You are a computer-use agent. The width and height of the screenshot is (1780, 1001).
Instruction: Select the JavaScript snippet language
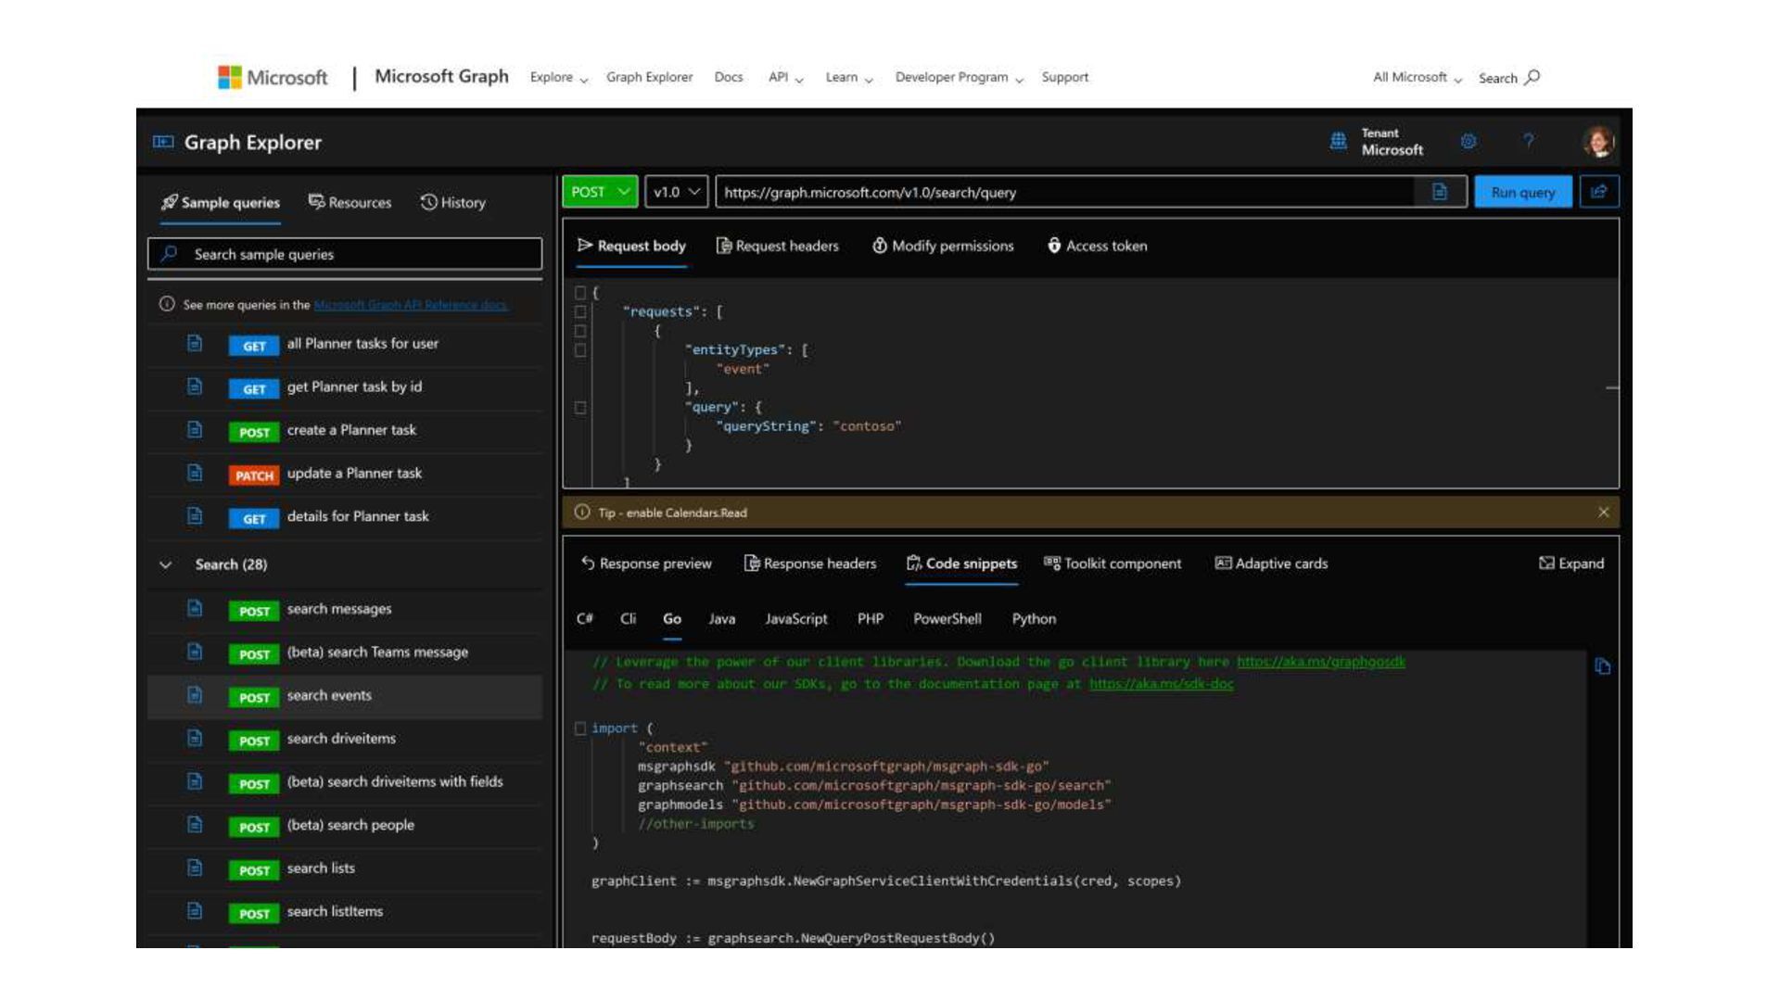point(796,619)
